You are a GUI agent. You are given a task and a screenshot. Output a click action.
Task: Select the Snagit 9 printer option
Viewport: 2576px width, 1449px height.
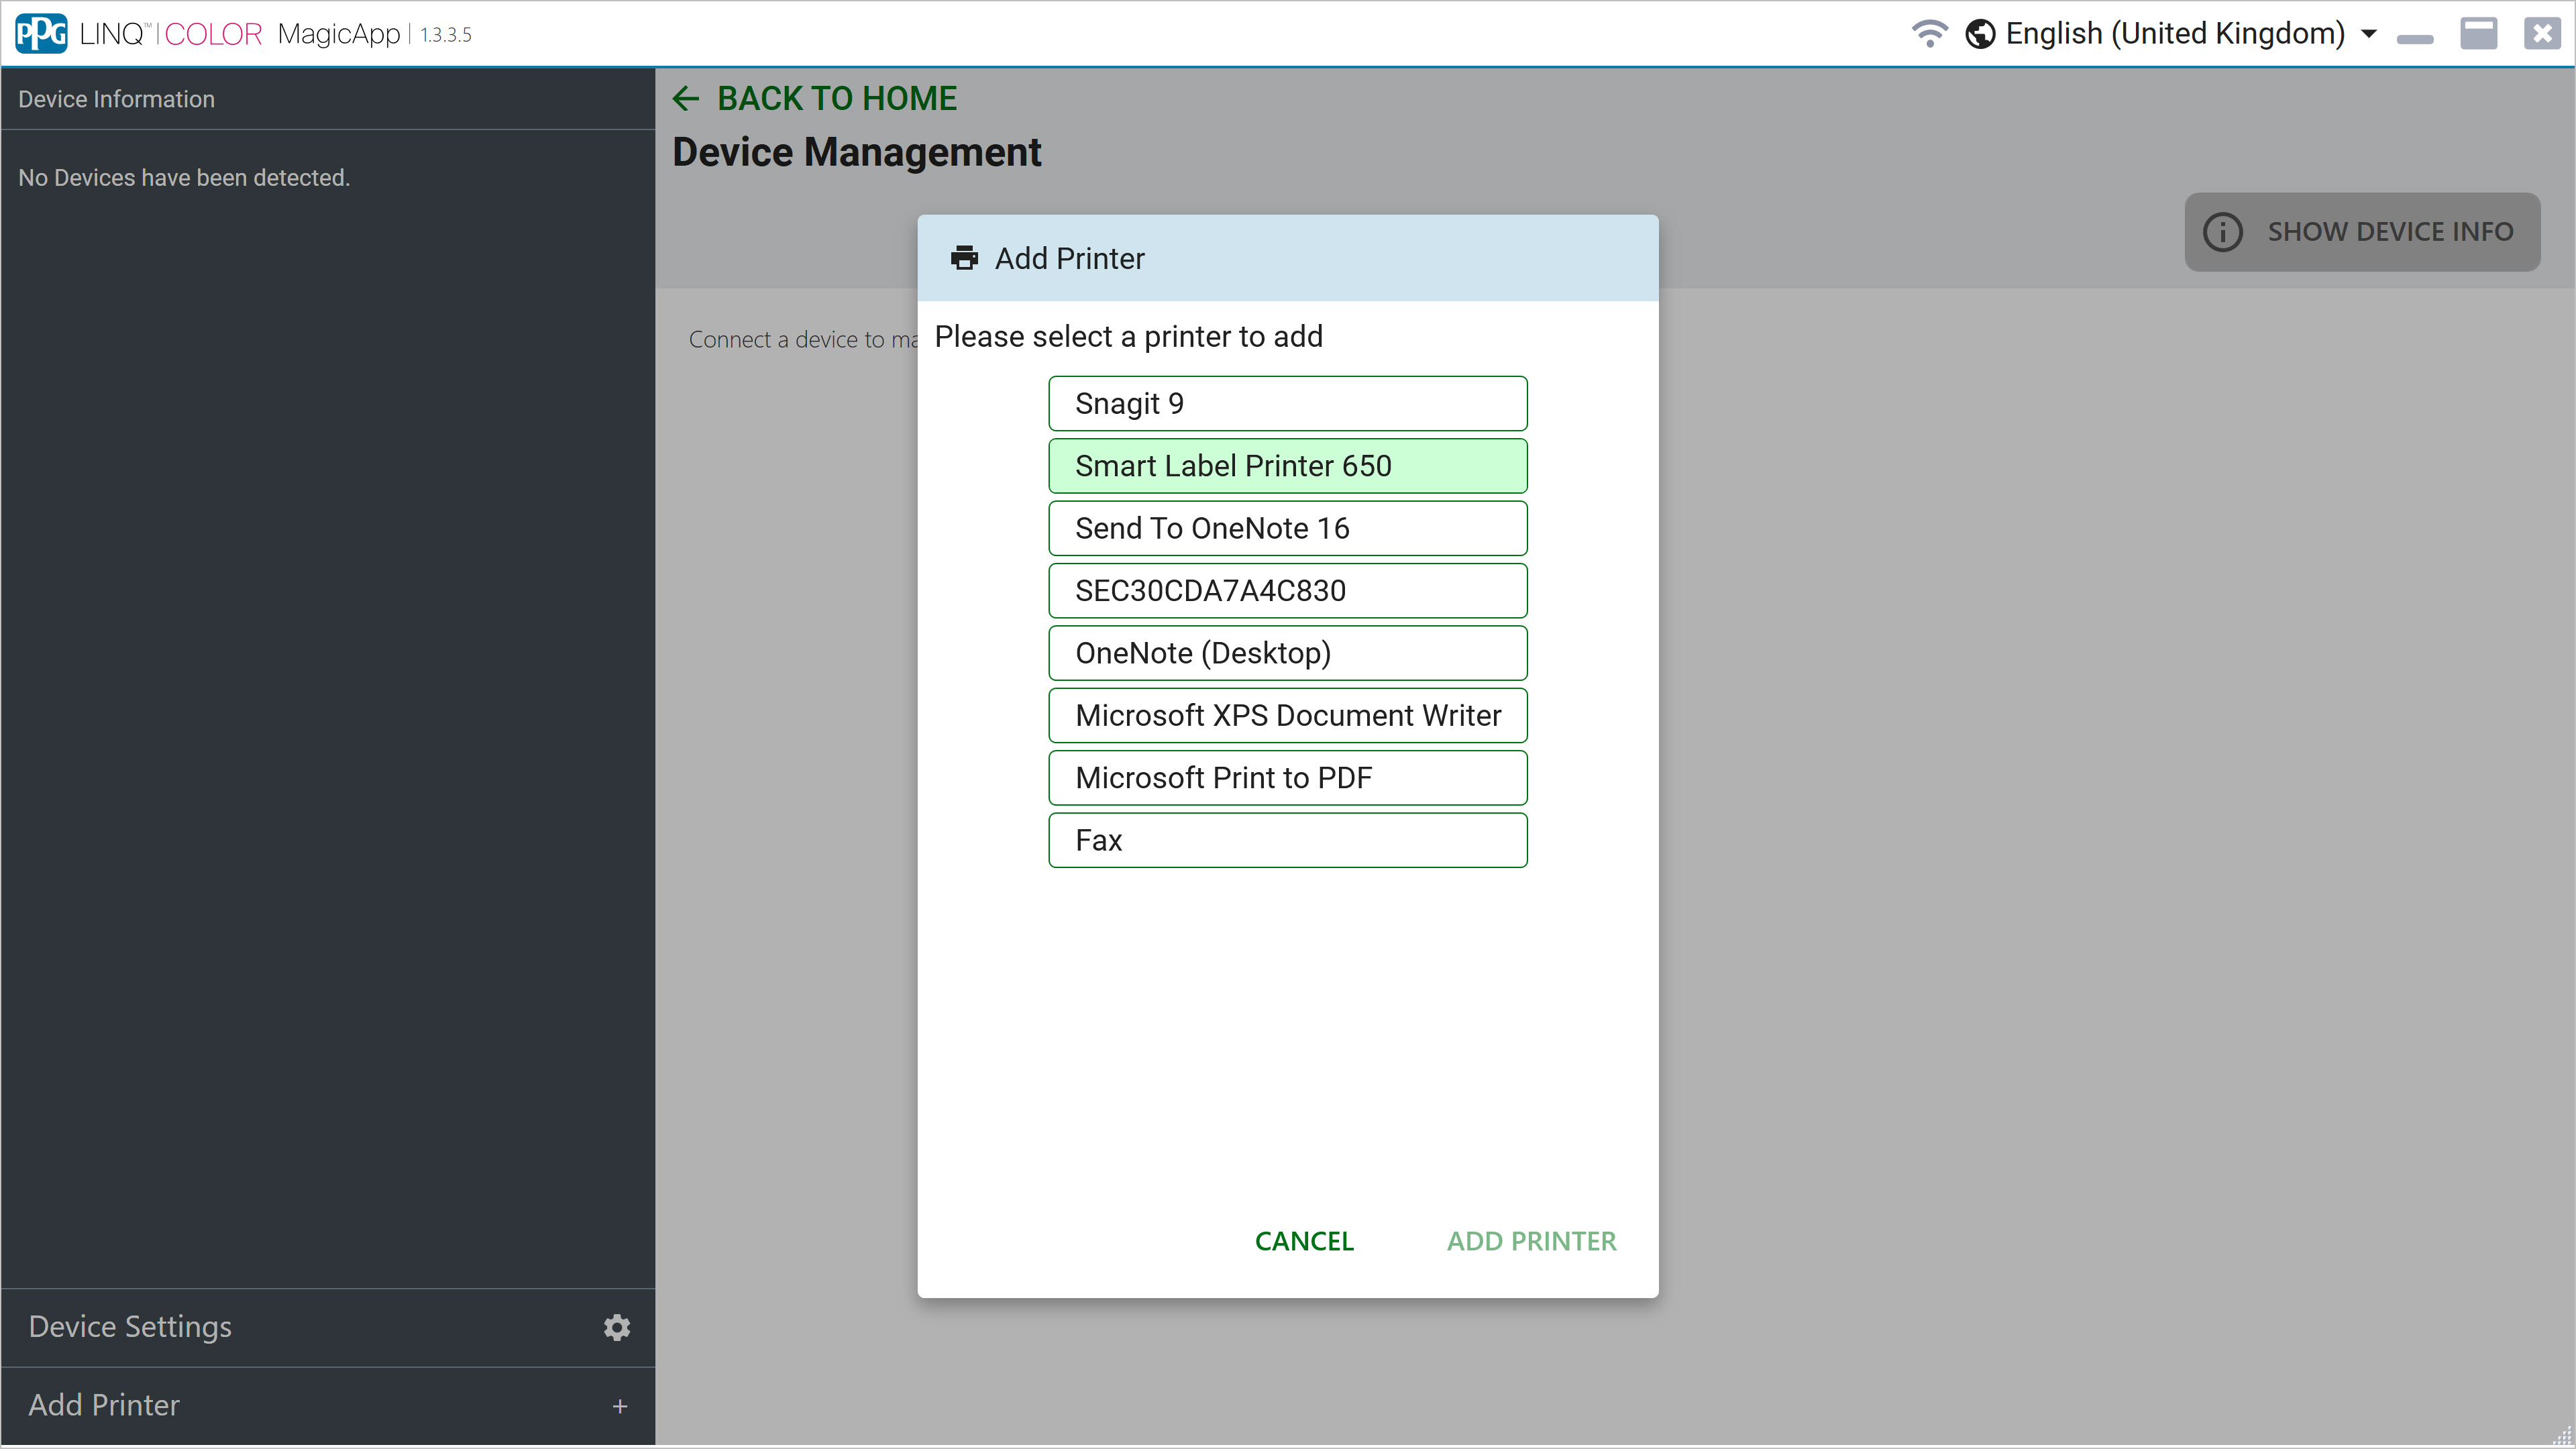[1287, 404]
